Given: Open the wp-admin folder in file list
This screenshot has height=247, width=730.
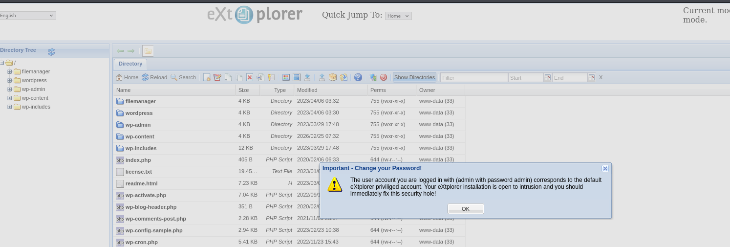Looking at the screenshot, I should click(138, 125).
